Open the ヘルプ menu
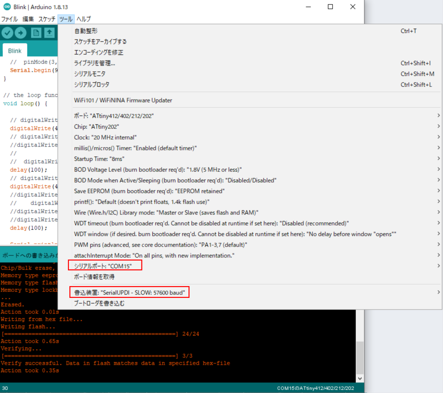This screenshot has width=443, height=393. pyautogui.click(x=84, y=19)
